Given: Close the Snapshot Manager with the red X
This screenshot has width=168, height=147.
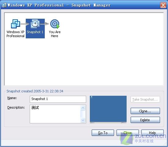Looking at the screenshot, I should coord(163,5).
